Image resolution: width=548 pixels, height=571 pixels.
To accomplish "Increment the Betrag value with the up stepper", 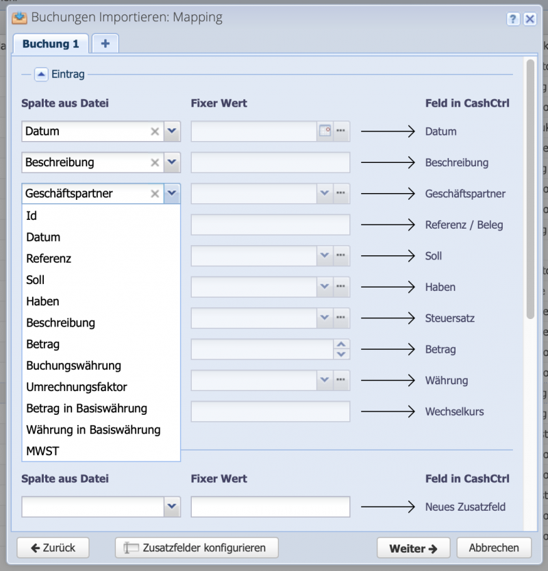I will pyautogui.click(x=341, y=344).
